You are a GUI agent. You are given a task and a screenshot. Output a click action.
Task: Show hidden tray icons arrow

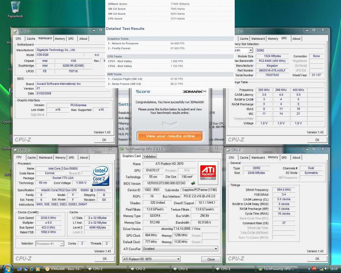[309, 269]
